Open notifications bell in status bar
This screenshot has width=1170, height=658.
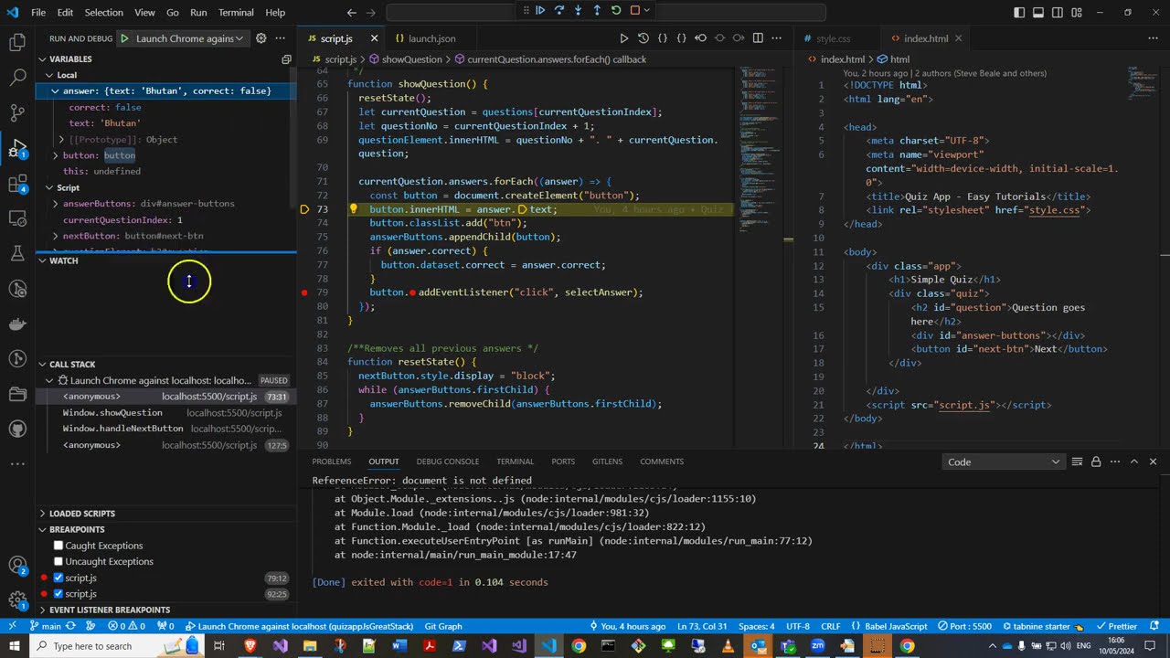pyautogui.click(x=1154, y=626)
